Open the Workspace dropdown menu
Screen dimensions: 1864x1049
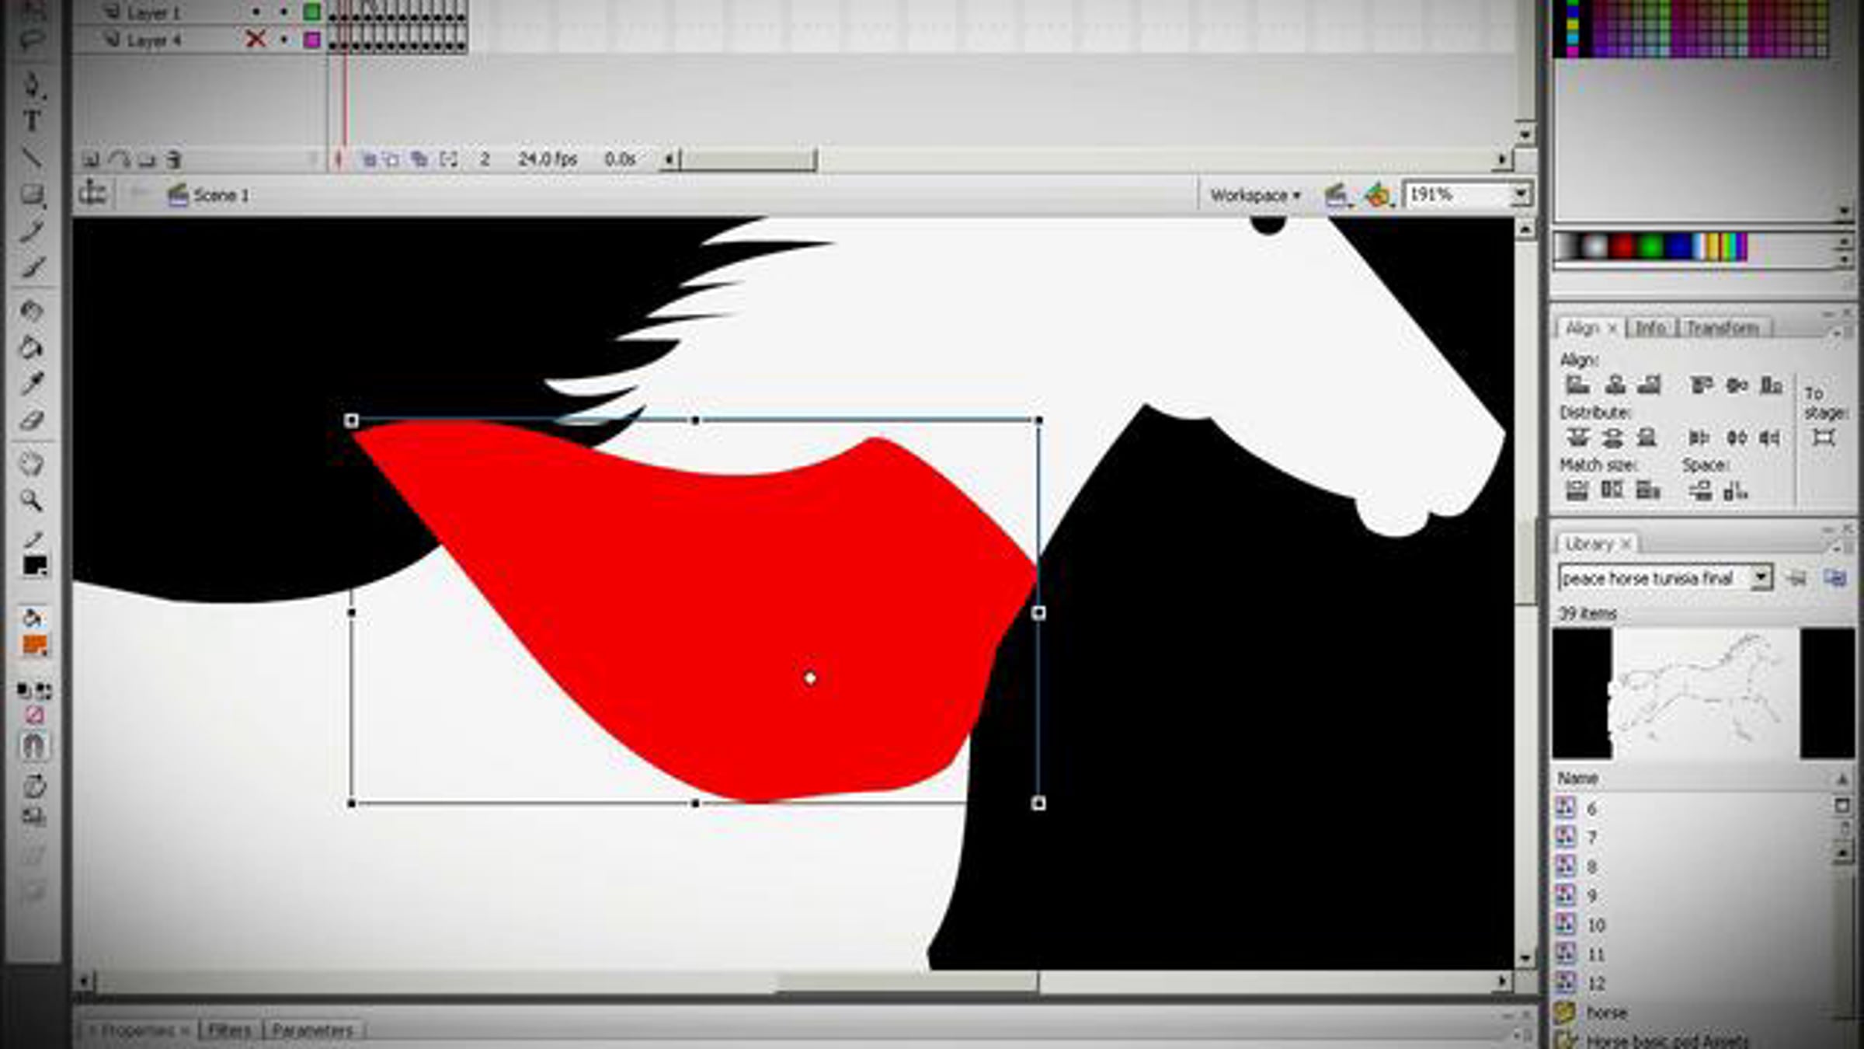(1254, 196)
